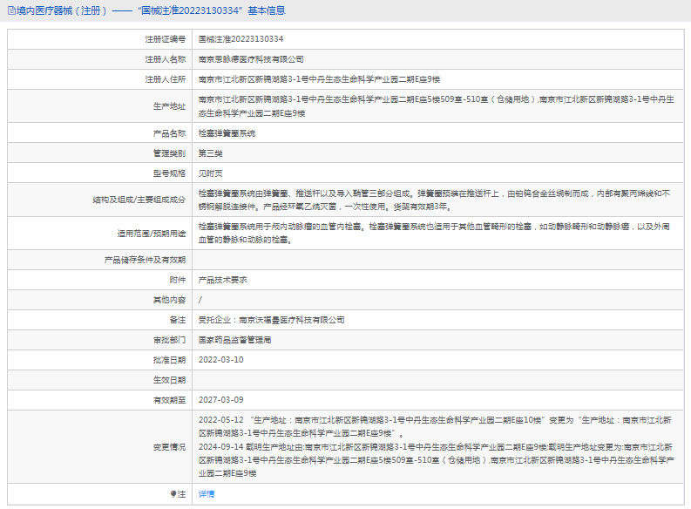Open the 详情 link
The image size is (691, 509).
(207, 494)
